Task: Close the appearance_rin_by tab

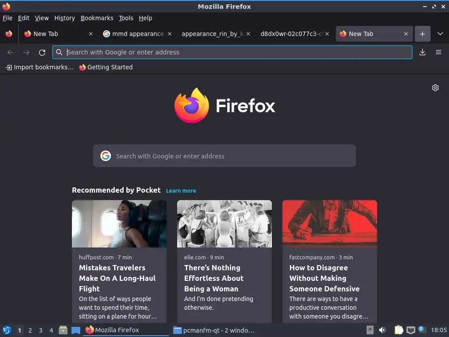Action: coord(248,34)
